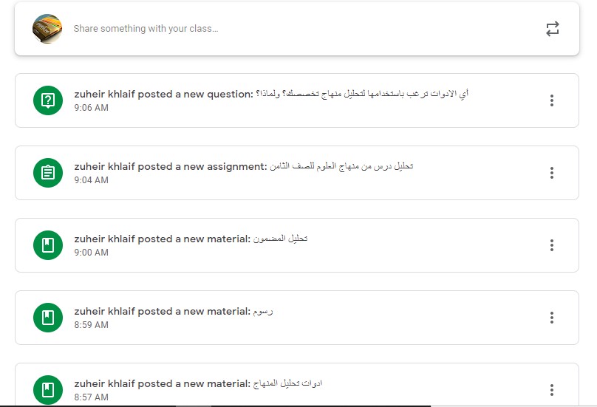Image resolution: width=597 pixels, height=407 pixels.
Task: Open the question post icon at 9:06 AM
Action: [x=48, y=100]
